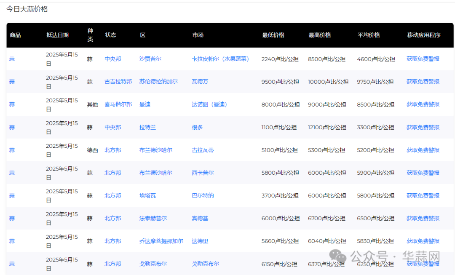Image resolution: width=455 pixels, height=275 pixels.
Task: Select the 最低价格 column header
Action: 273,35
